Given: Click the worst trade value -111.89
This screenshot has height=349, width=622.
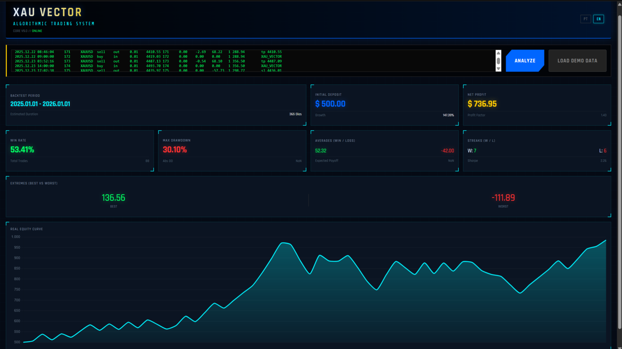Looking at the screenshot, I should point(503,198).
